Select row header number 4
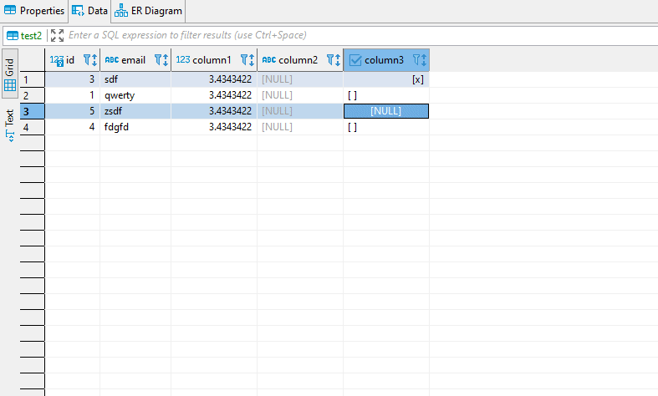Screen dimensions: 658x396 tap(33, 127)
